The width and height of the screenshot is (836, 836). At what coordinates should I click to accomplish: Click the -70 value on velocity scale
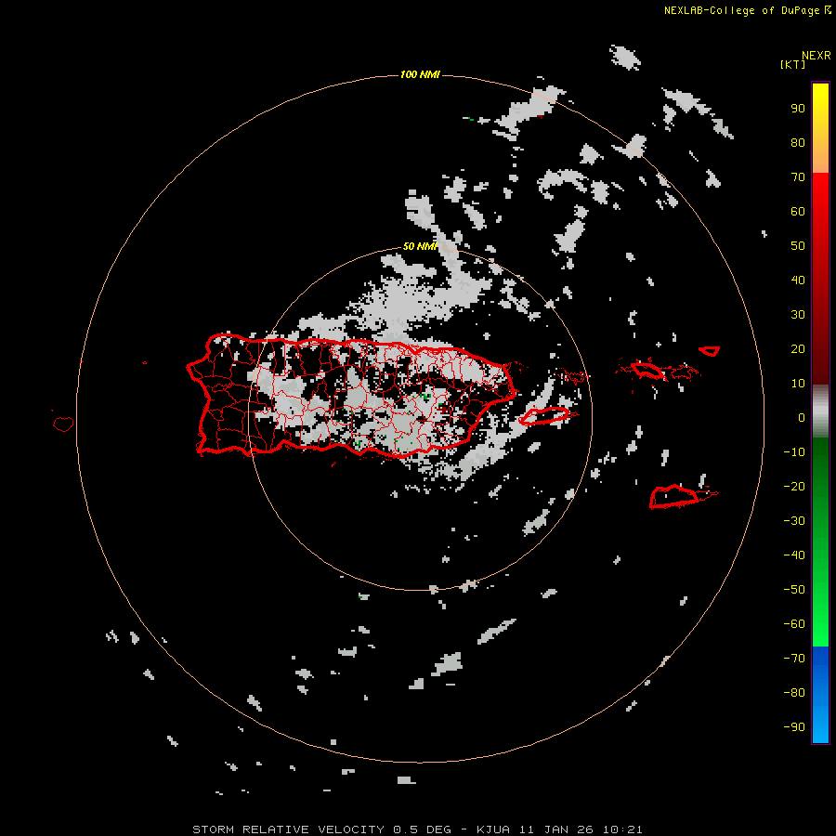click(794, 659)
